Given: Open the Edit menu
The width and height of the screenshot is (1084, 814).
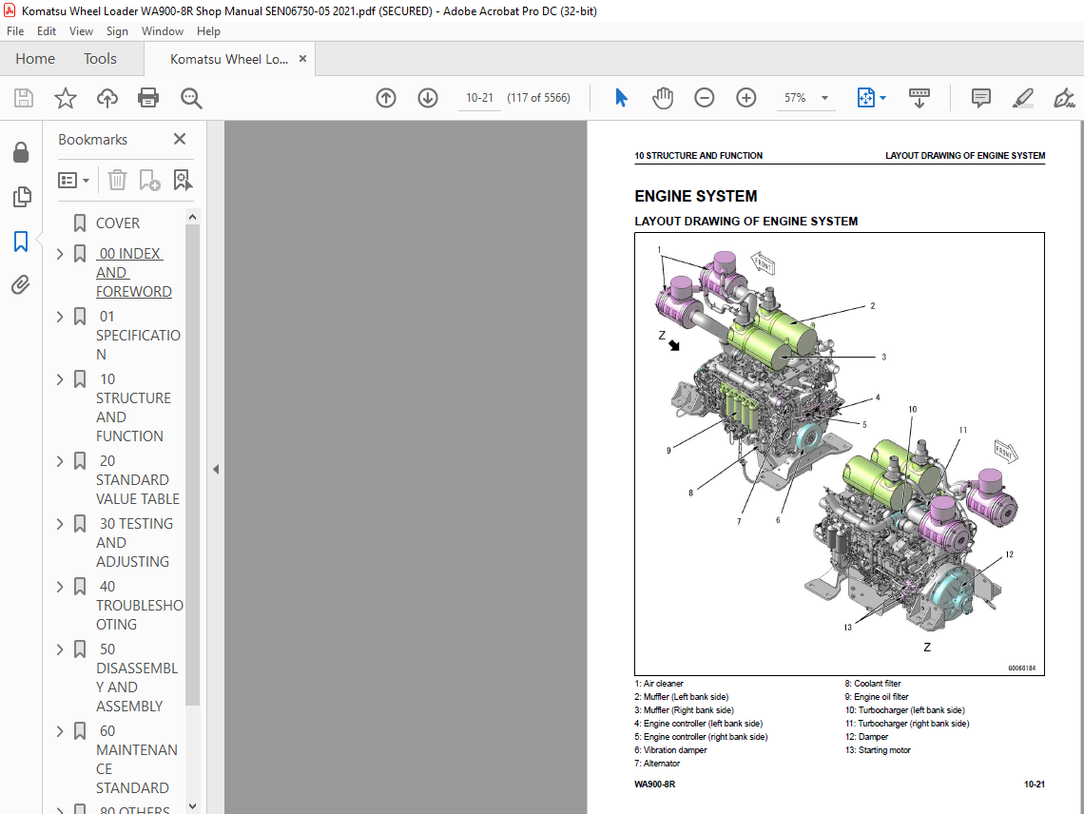Looking at the screenshot, I should (47, 31).
